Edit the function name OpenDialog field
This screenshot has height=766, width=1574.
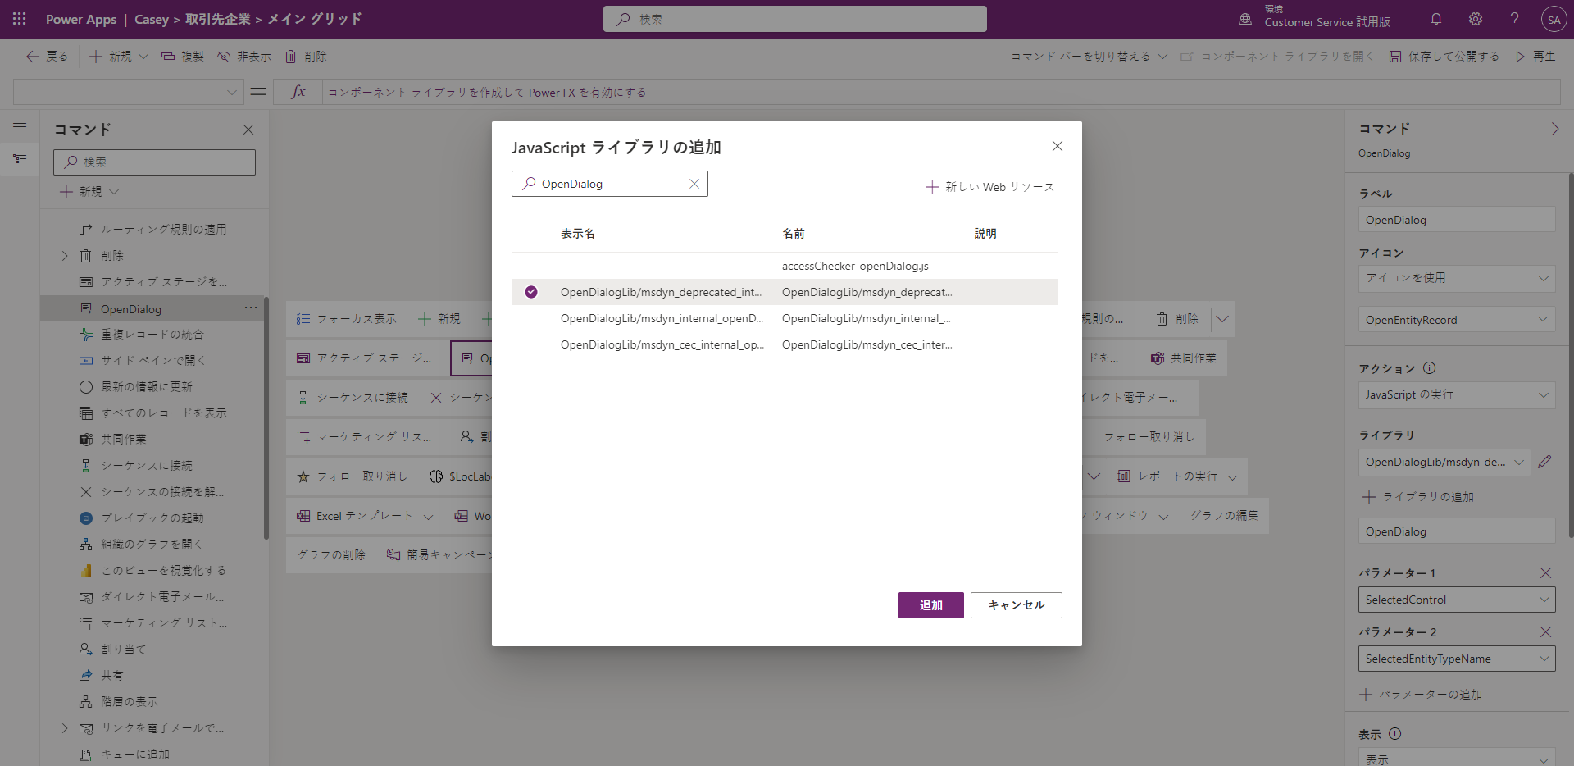coord(1457,531)
